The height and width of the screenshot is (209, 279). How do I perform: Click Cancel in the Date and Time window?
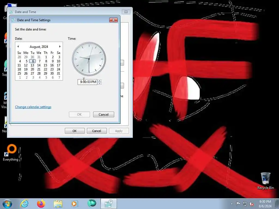click(x=97, y=131)
